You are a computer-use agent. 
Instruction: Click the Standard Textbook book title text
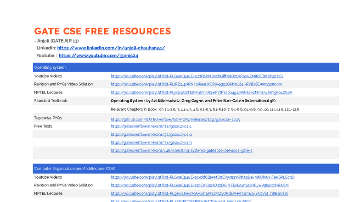[x=193, y=101]
